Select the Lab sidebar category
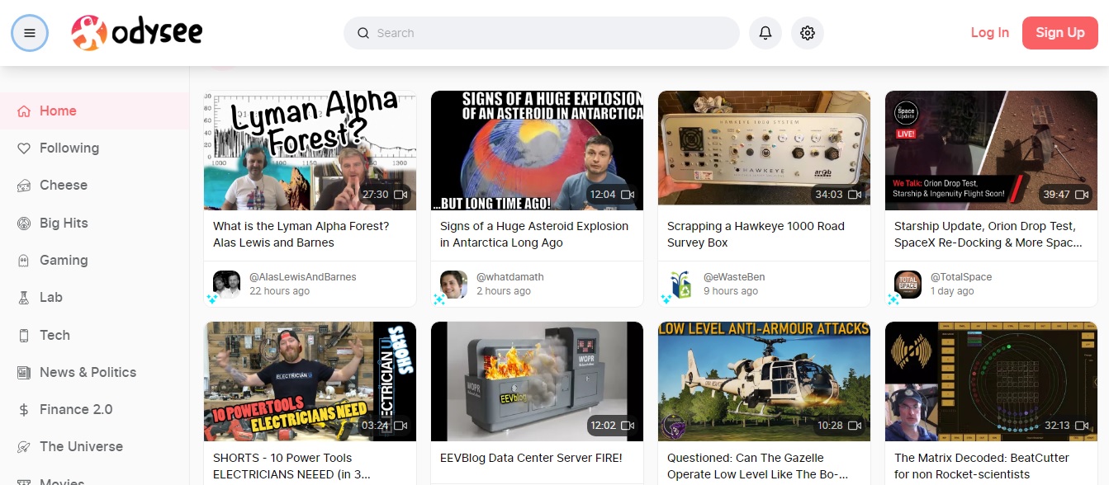 click(94, 298)
